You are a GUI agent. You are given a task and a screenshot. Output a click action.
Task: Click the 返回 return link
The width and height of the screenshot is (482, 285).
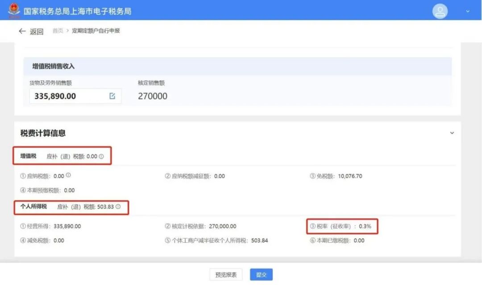click(x=36, y=31)
